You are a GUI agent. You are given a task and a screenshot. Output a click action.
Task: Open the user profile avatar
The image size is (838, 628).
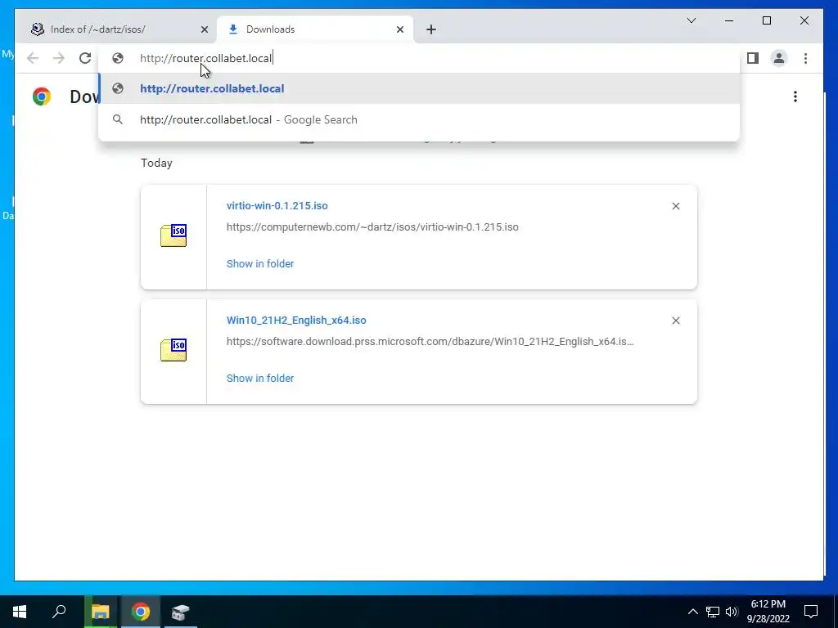(x=779, y=58)
